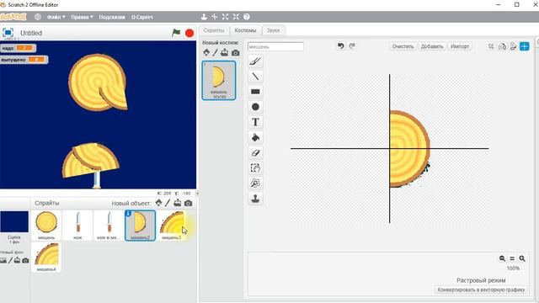Choose new costume from library
The image size is (539, 303).
click(206, 52)
